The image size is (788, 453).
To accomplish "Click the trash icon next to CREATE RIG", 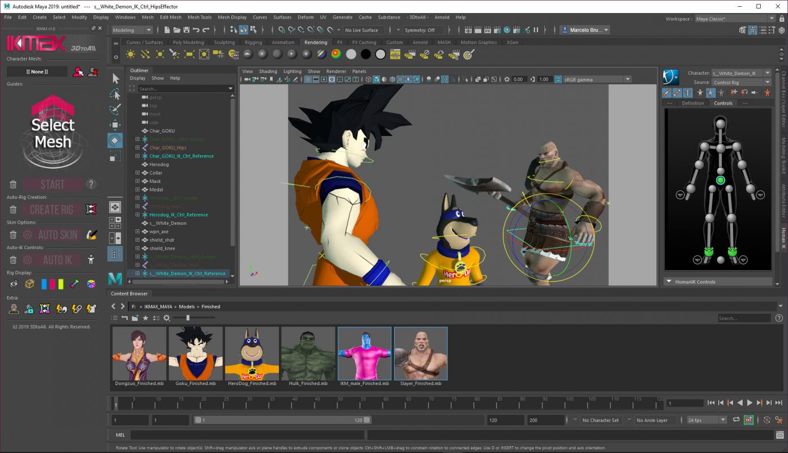I will tap(13, 210).
